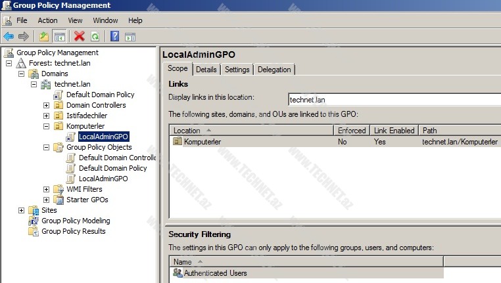501x283 pixels.
Task: Sort links by Enforced column header
Action: 352,131
